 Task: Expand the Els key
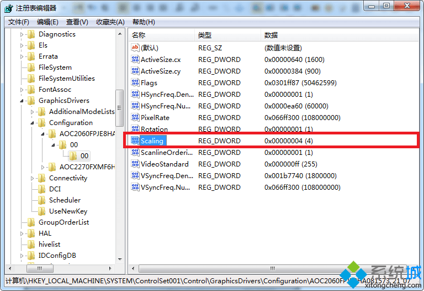coord(22,45)
